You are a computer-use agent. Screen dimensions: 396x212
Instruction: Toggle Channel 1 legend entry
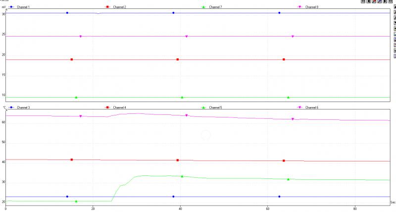click(x=22, y=7)
